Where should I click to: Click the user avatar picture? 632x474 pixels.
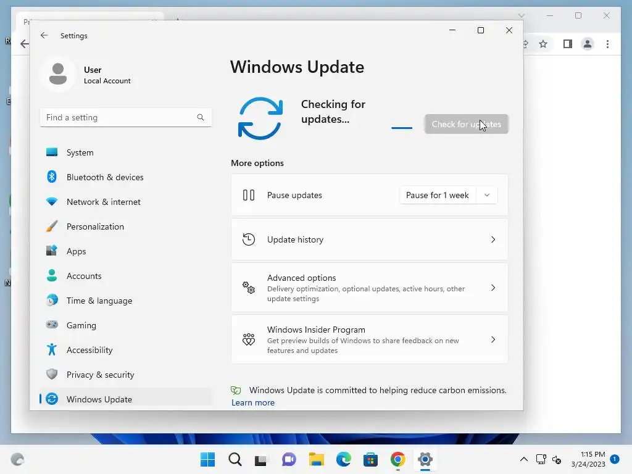57,74
